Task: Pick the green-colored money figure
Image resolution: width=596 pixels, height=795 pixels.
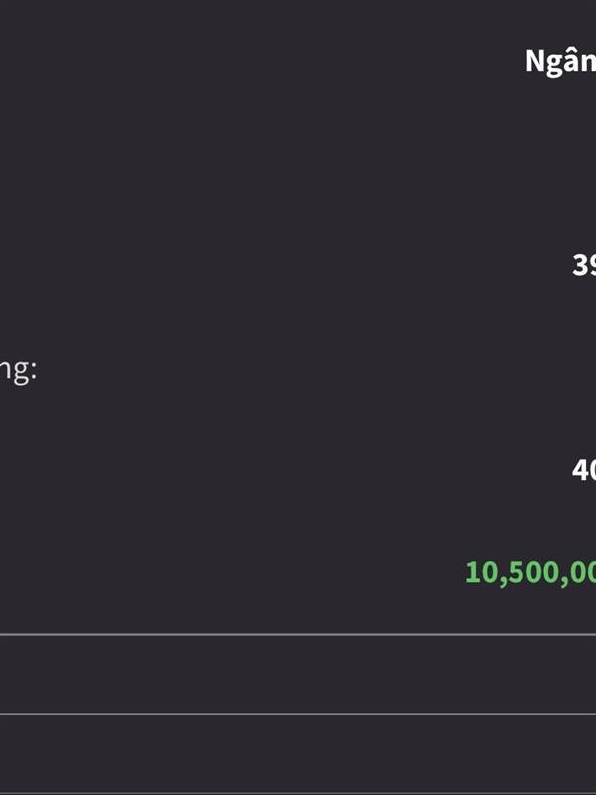Action: [x=530, y=572]
